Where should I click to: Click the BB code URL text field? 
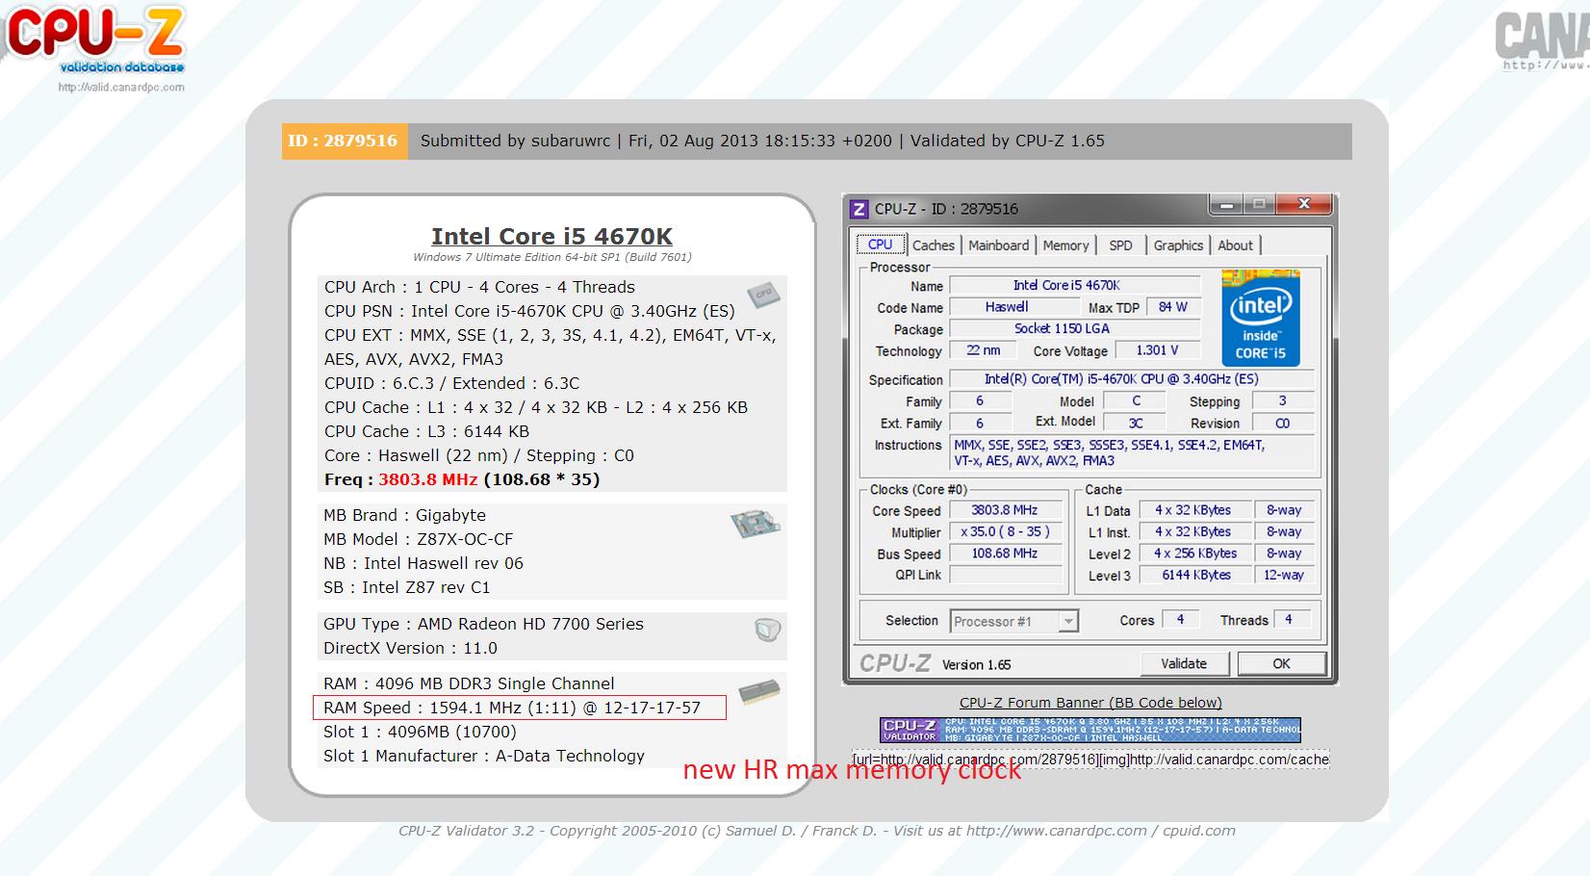click(x=1090, y=760)
